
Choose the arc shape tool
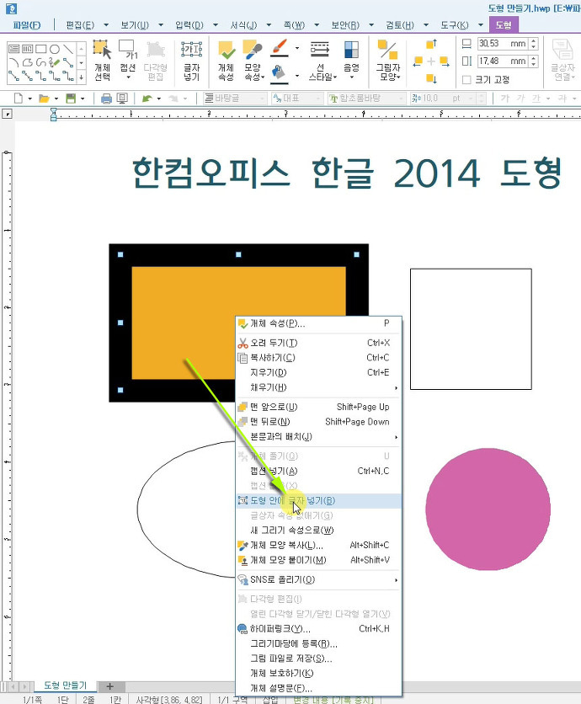point(14,63)
